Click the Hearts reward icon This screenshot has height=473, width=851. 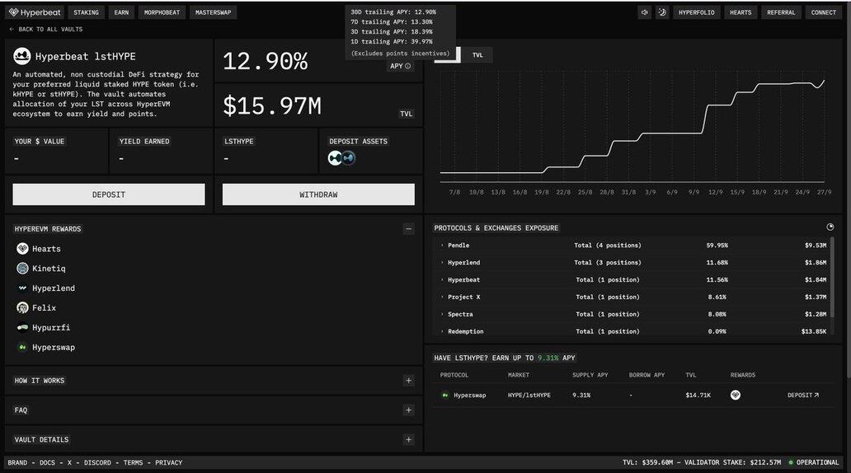click(x=22, y=249)
